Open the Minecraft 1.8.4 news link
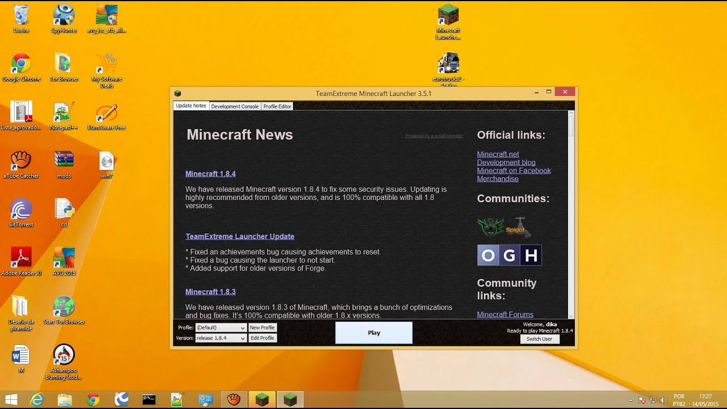The width and height of the screenshot is (727, 409). pyautogui.click(x=210, y=174)
